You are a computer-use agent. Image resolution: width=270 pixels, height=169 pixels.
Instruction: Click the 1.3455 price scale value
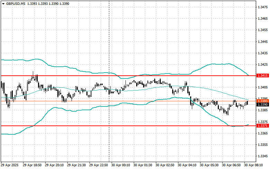tap(263, 30)
